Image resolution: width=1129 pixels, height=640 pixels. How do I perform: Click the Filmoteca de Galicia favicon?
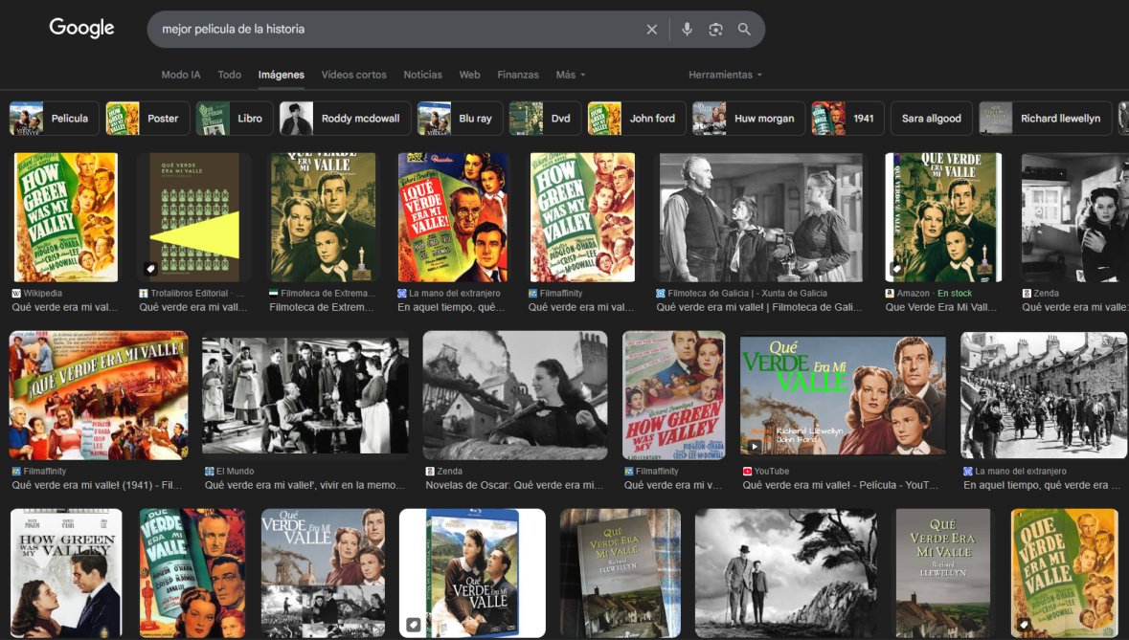(x=661, y=294)
